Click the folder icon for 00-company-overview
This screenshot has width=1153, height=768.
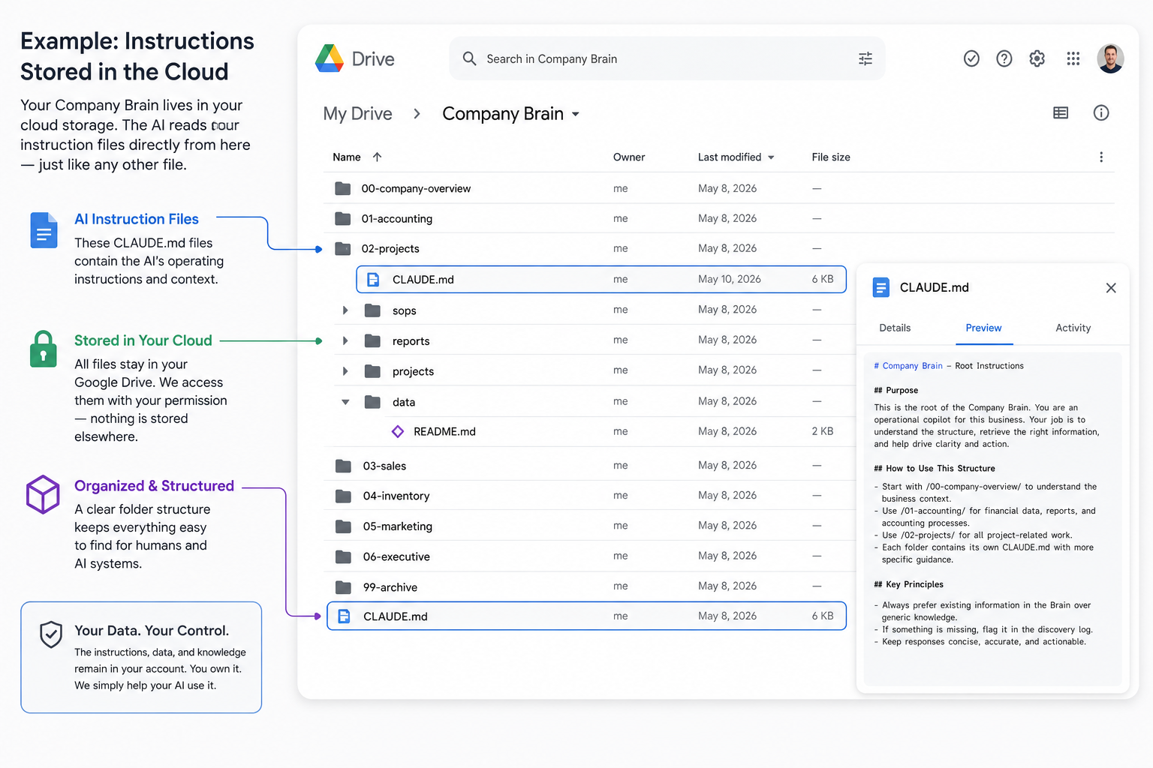pyautogui.click(x=343, y=188)
